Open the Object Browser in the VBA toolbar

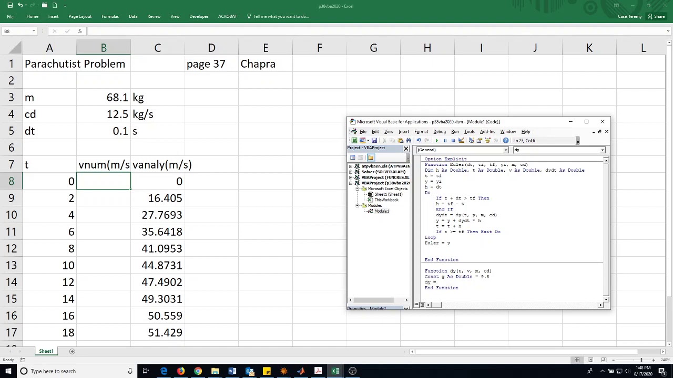point(487,141)
